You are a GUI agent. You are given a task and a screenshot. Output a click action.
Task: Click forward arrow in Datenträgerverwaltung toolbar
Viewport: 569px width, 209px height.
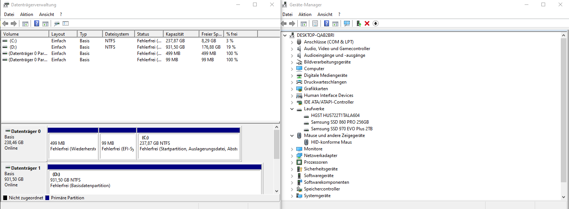[14, 23]
